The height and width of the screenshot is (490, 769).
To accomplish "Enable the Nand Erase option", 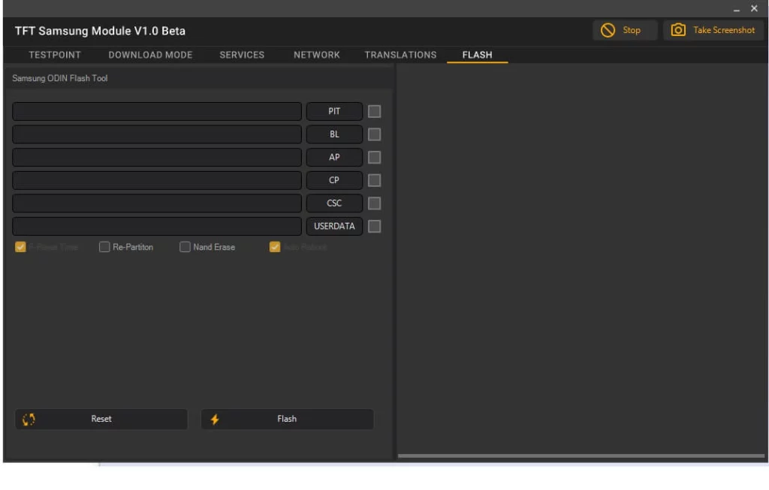I will point(185,247).
